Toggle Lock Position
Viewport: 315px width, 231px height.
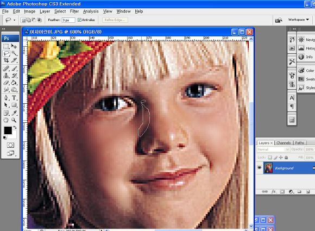(x=281, y=158)
